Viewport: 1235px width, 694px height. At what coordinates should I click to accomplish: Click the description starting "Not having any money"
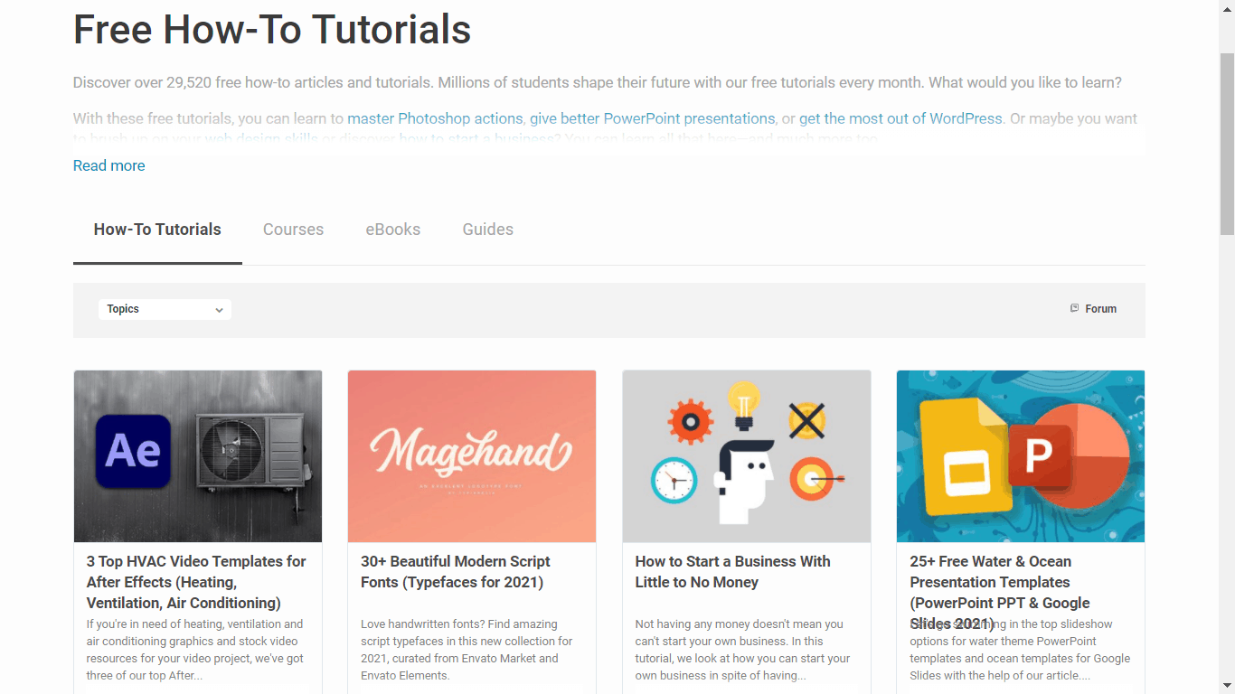point(742,650)
